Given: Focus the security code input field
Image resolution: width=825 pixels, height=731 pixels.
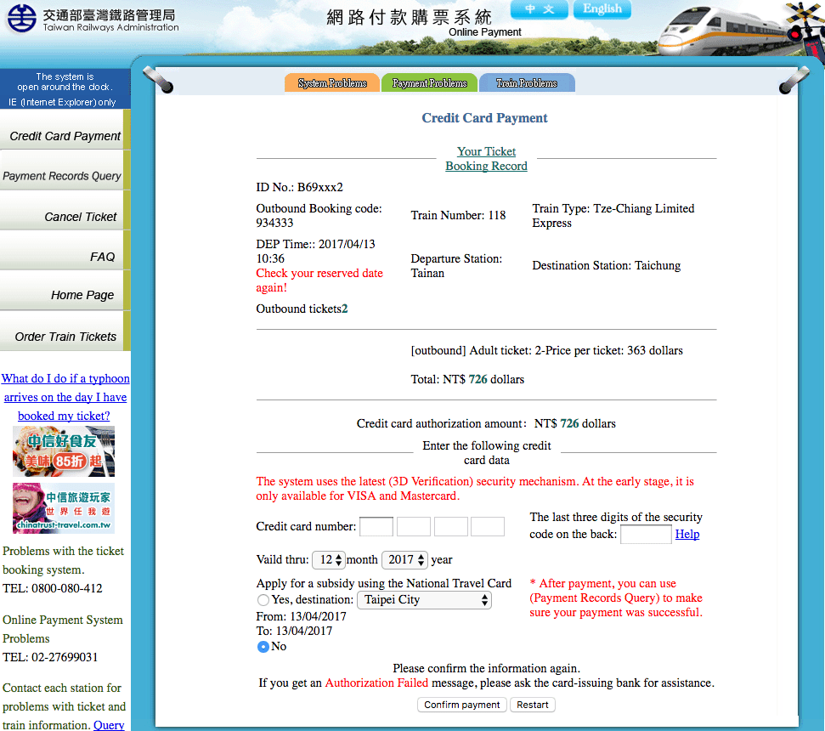Looking at the screenshot, I should coord(646,534).
